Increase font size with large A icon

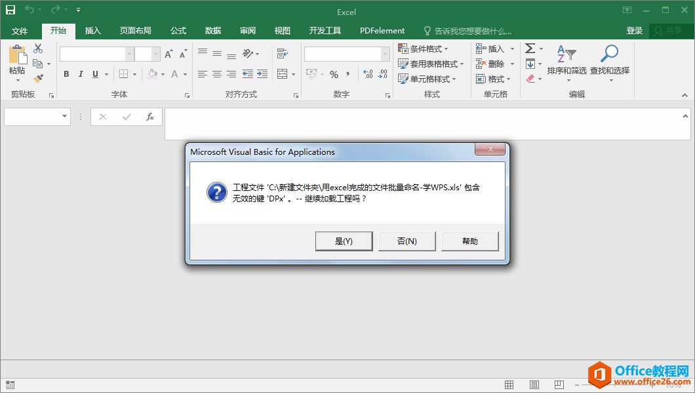tap(169, 54)
